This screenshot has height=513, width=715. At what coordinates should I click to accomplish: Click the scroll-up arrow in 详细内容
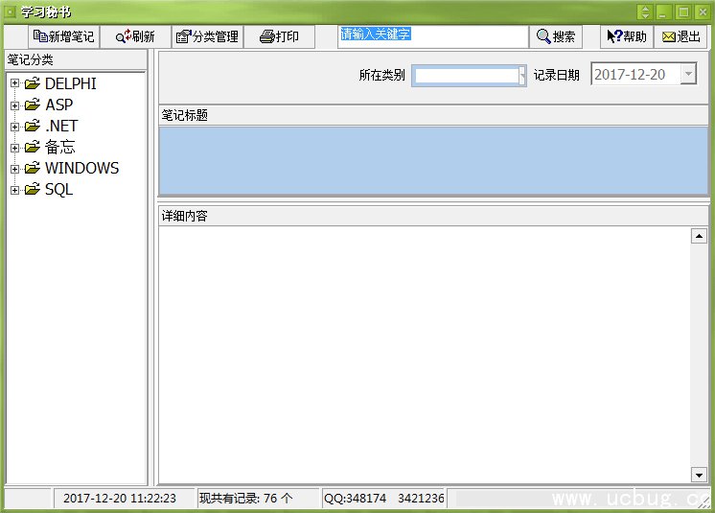point(699,236)
